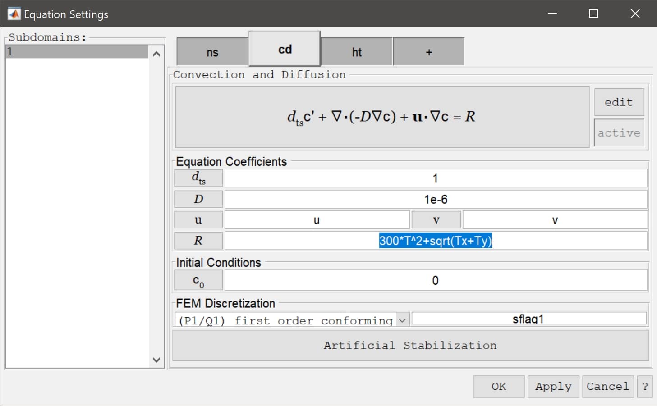The image size is (657, 406).
Task: Click the subdomains list scroll up arrow
Action: click(156, 54)
